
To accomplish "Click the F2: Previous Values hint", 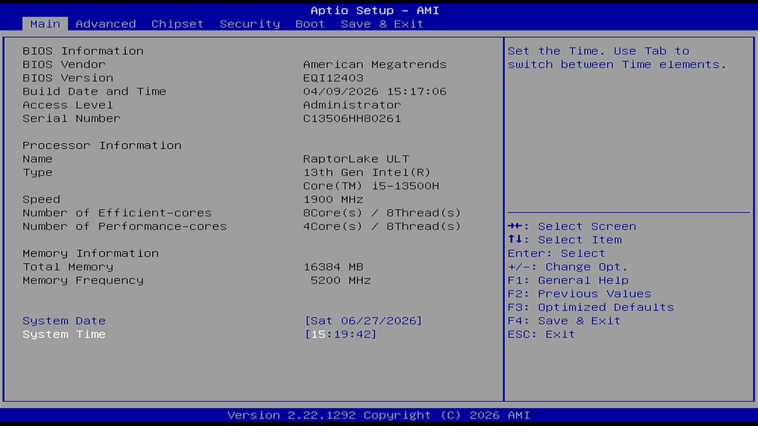I will 579,294.
